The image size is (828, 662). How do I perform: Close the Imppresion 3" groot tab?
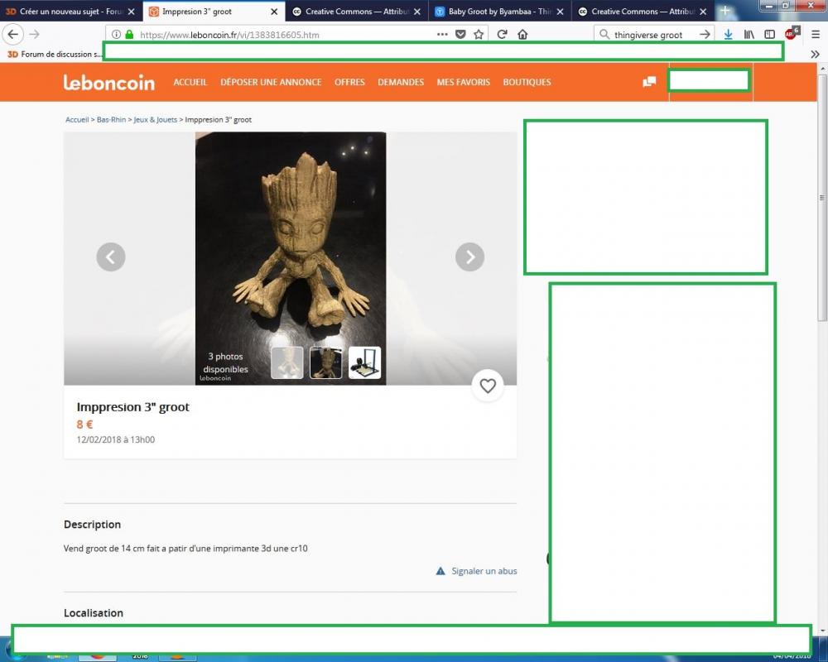coord(274,11)
